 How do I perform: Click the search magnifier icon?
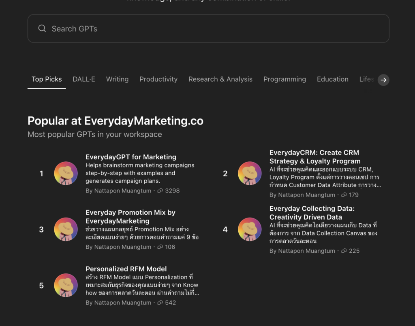tap(42, 29)
